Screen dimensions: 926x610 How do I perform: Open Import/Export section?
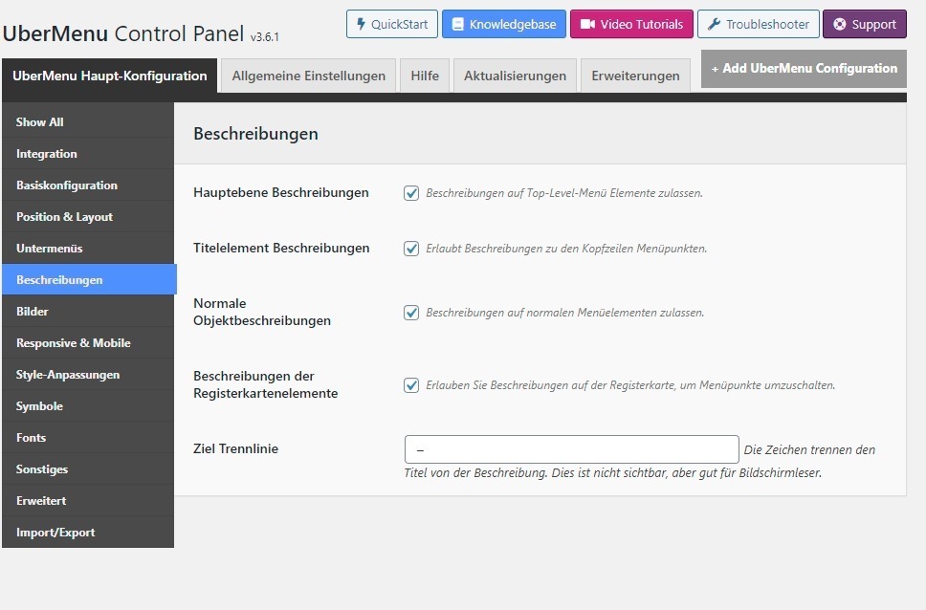[x=88, y=533]
